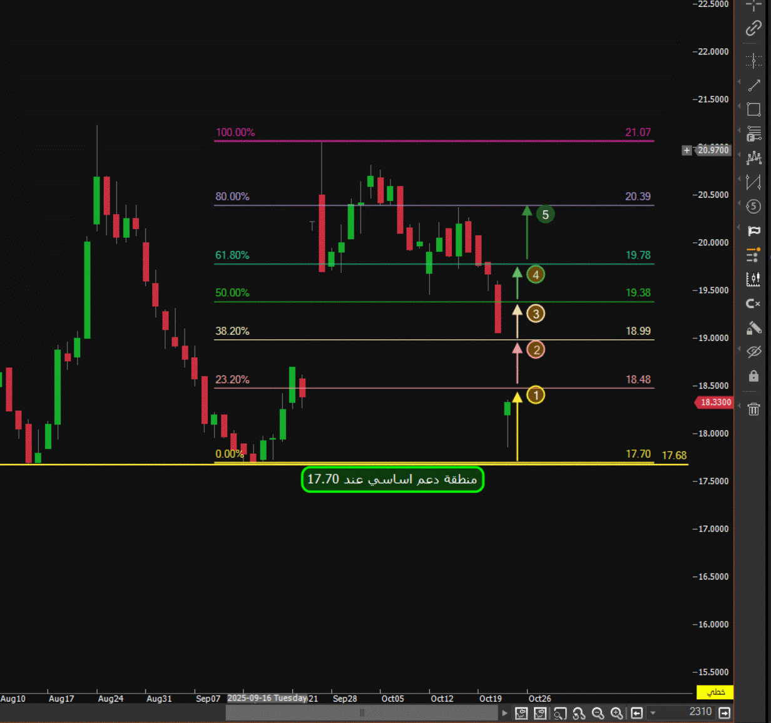Click the horizontal time scrollbar thumb
The height and width of the screenshot is (723, 771).
point(362,713)
